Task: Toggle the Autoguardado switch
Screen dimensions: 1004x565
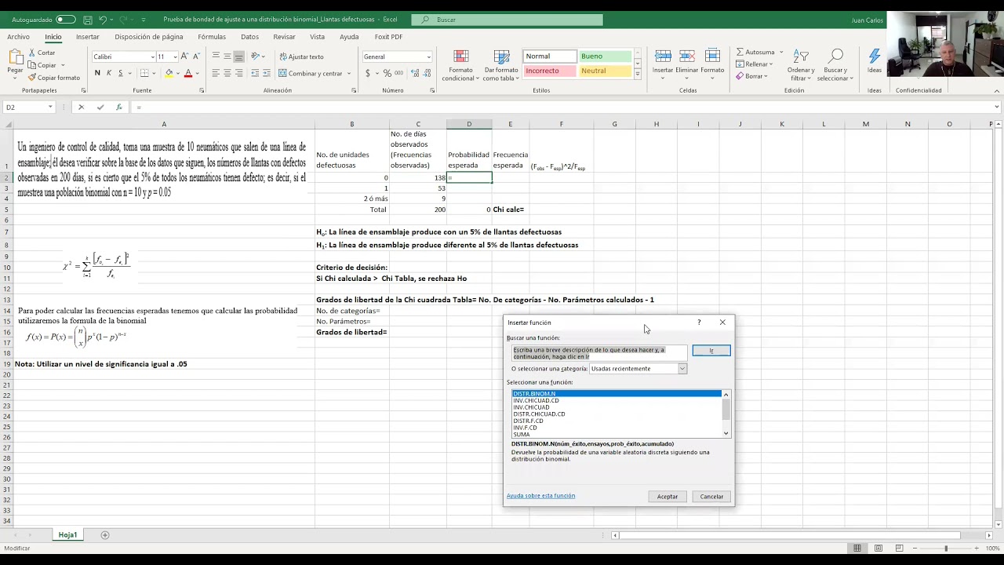Action: point(66,20)
